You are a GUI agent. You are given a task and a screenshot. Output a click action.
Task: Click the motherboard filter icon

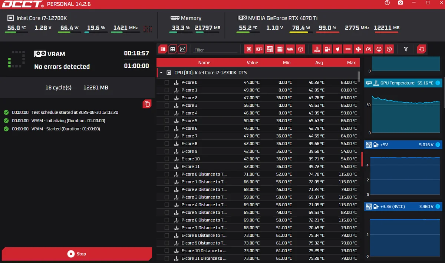click(x=270, y=49)
